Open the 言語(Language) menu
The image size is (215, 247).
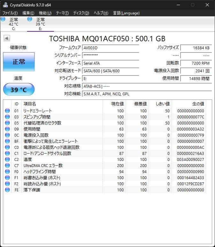126,13
